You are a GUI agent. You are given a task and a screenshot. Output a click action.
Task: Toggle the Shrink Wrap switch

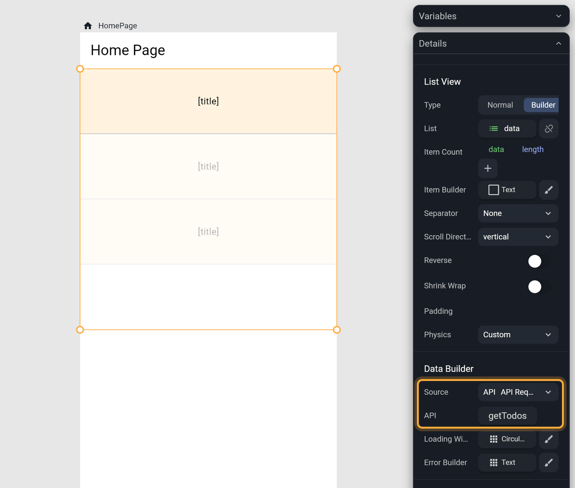539,287
